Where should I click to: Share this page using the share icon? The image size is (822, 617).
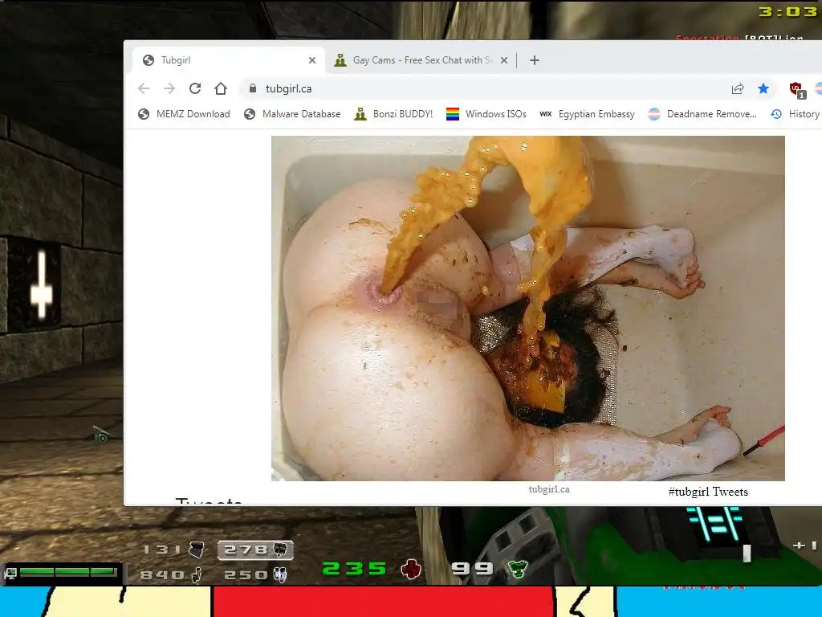click(x=738, y=88)
